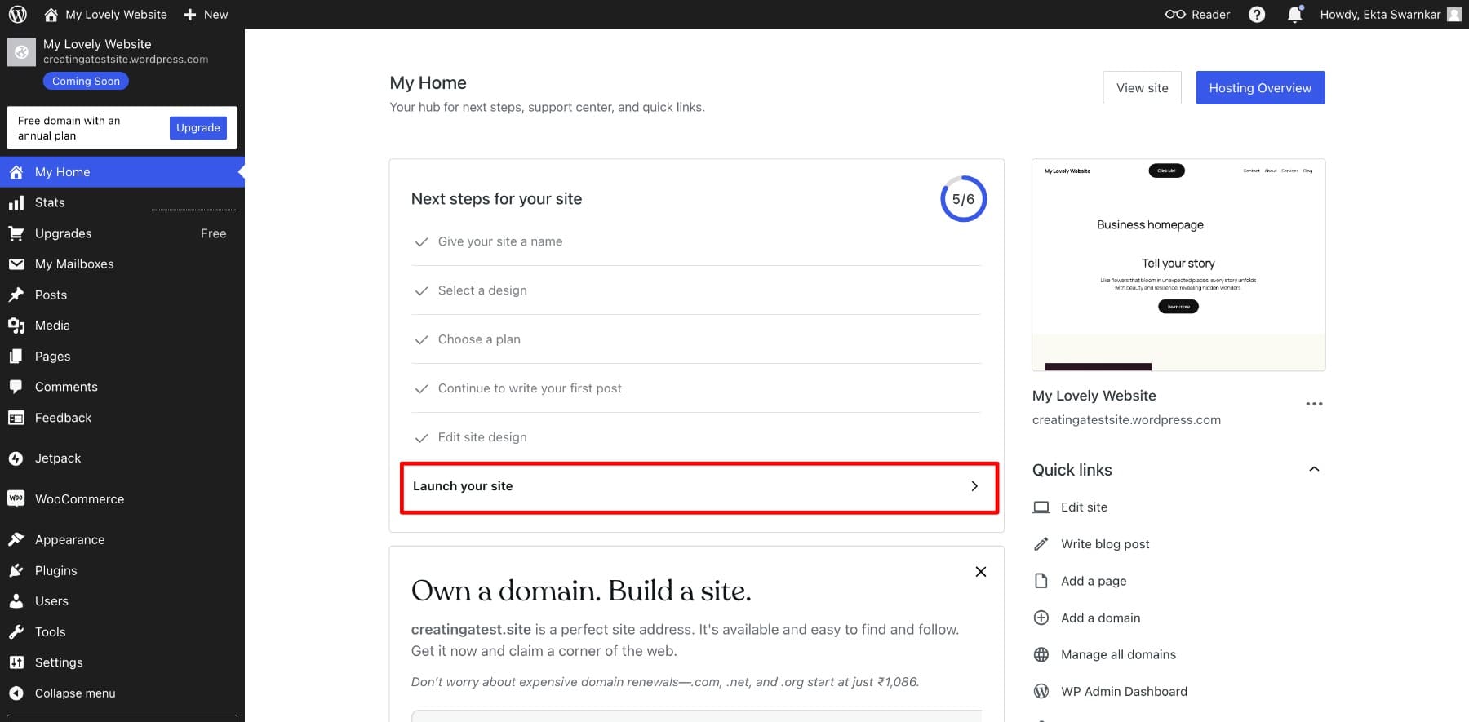This screenshot has width=1469, height=722.
Task: Click the Pages icon in sidebar
Action: click(16, 356)
